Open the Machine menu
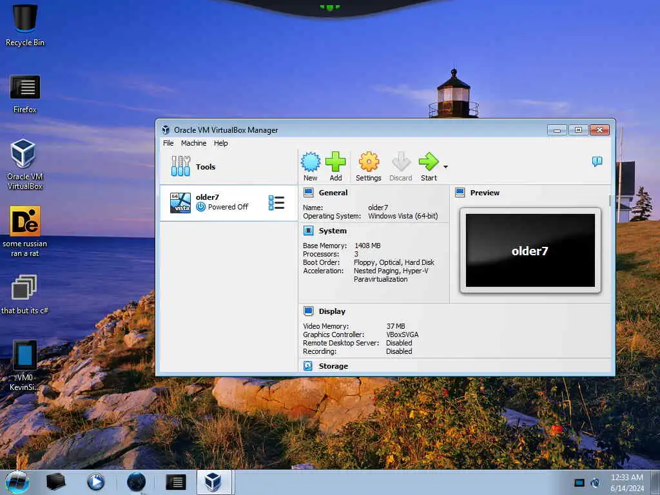The image size is (660, 495). 193,143
